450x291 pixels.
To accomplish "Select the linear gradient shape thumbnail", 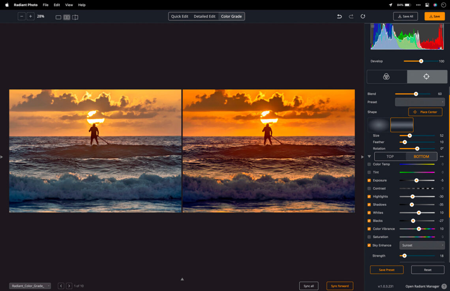I will tap(401, 125).
